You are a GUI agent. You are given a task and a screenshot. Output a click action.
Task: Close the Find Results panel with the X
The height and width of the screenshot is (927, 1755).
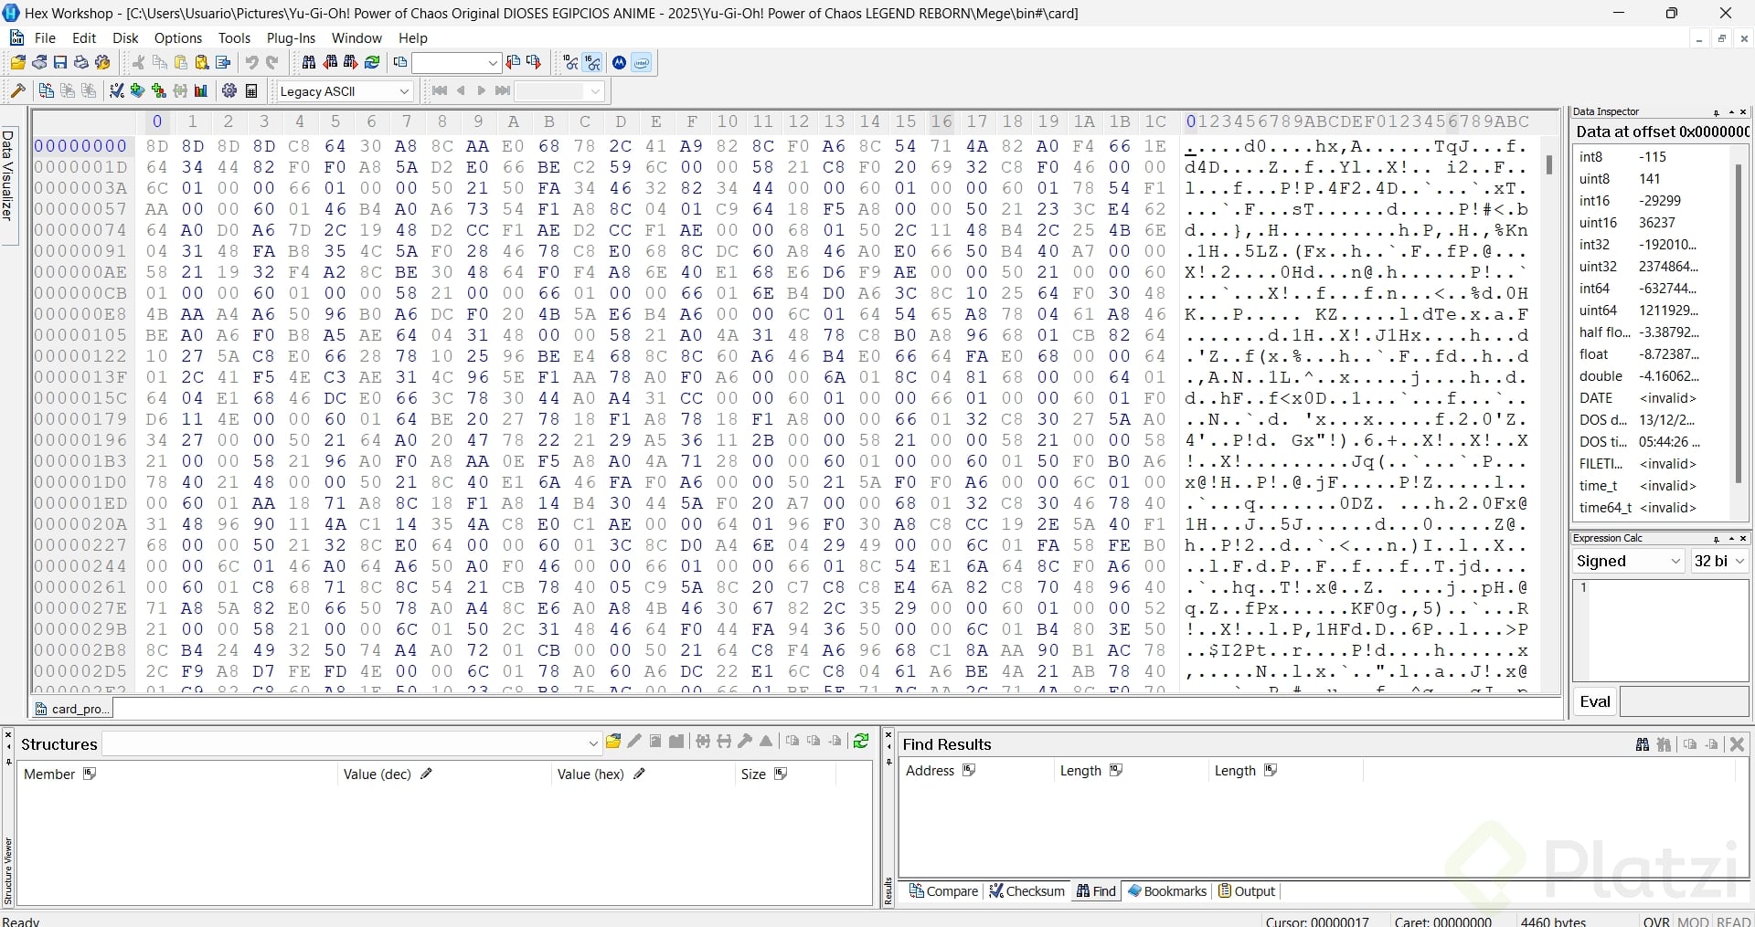1738,744
